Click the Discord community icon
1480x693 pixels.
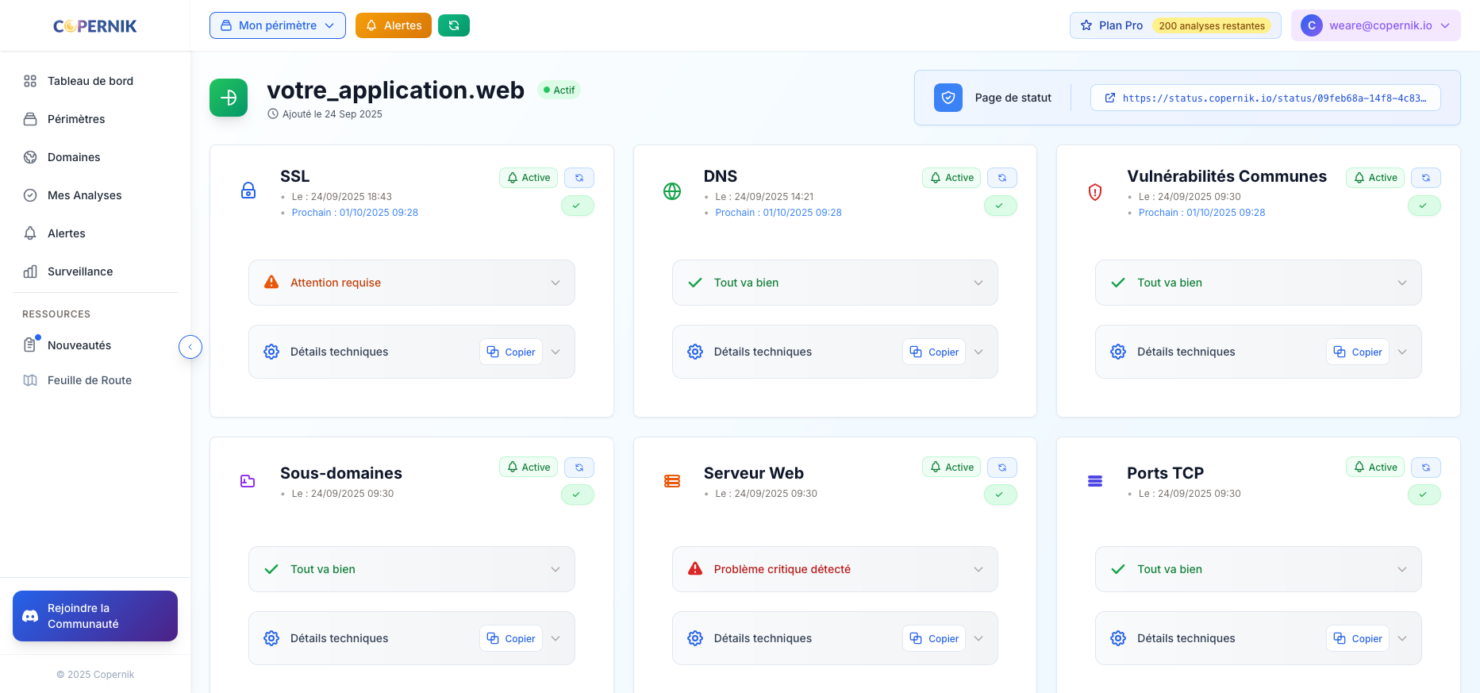coord(30,616)
